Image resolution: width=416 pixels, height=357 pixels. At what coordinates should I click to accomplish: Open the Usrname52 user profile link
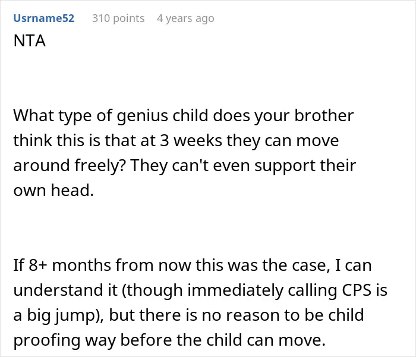tap(44, 18)
